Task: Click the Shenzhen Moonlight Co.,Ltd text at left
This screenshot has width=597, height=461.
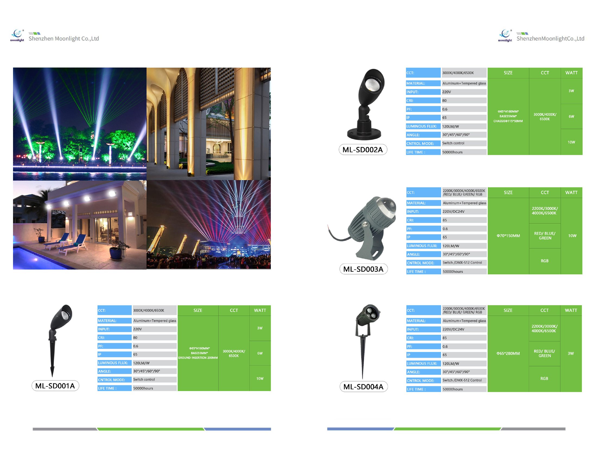Action: tap(64, 39)
